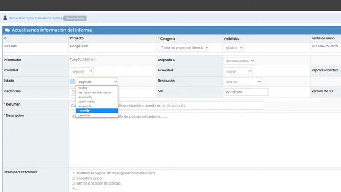341x192 pixels.
Task: Click the Versión de SO label
Action: pyautogui.click(x=322, y=91)
